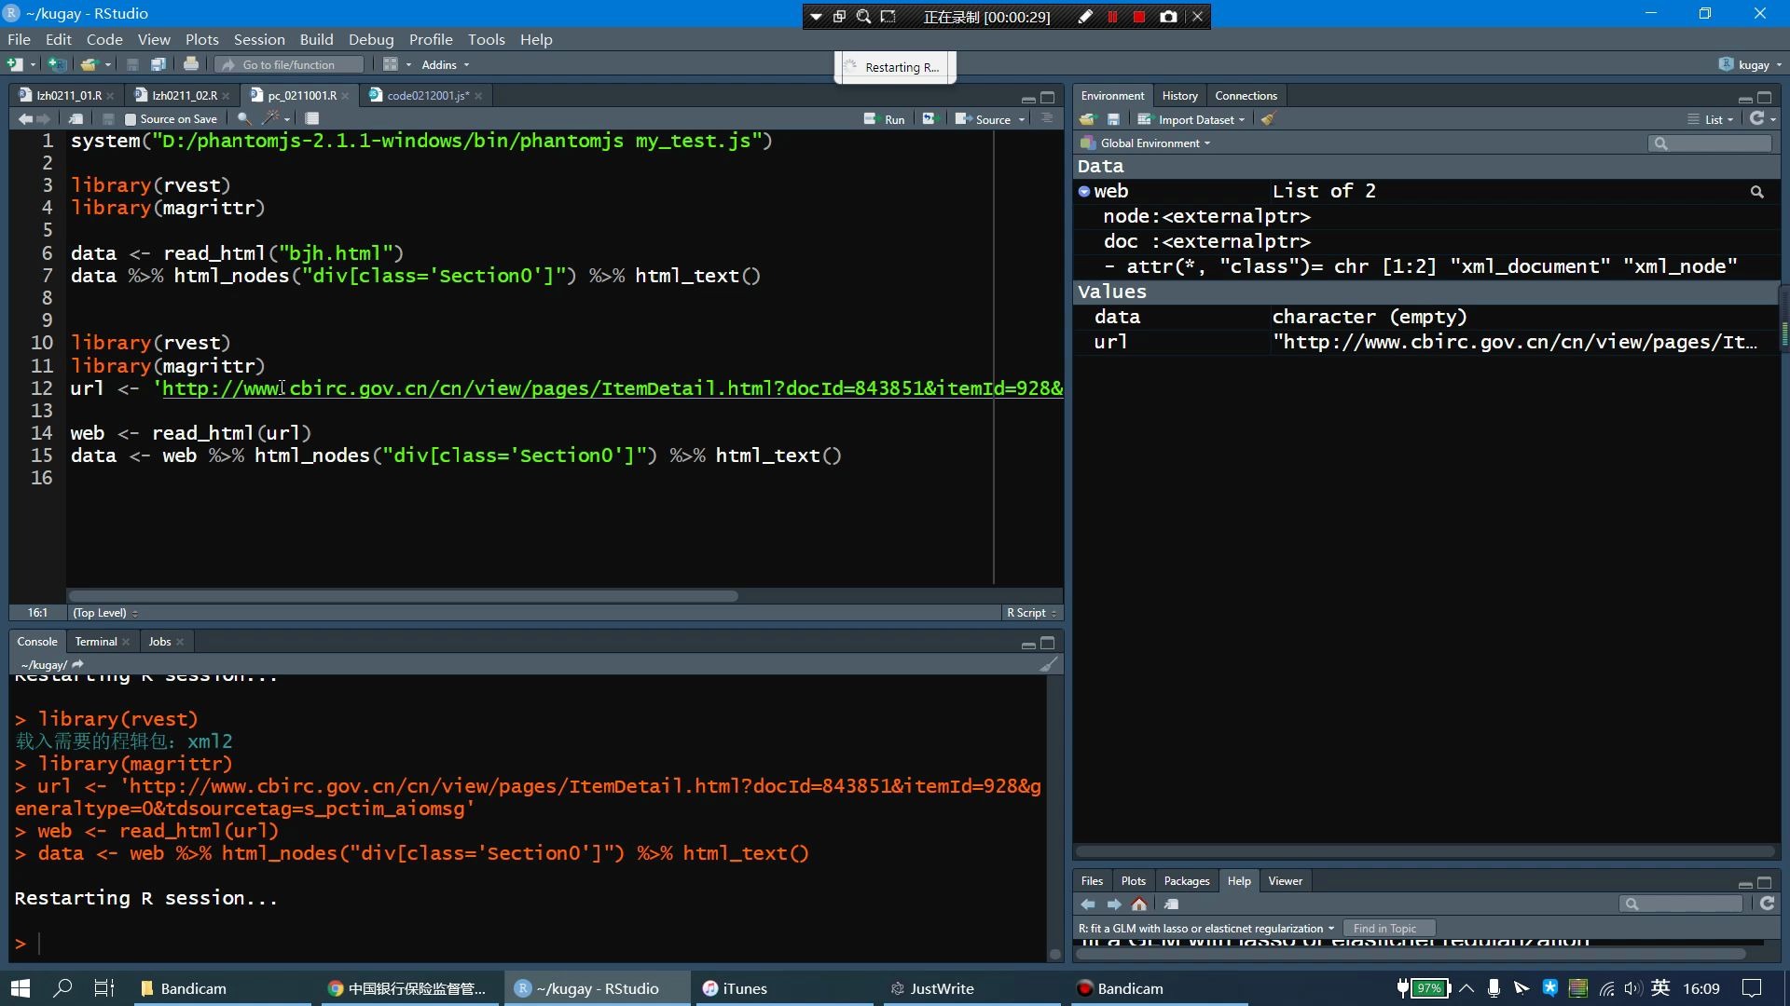Load workspace icon in Environment pane
This screenshot has width=1790, height=1006.
(1087, 119)
